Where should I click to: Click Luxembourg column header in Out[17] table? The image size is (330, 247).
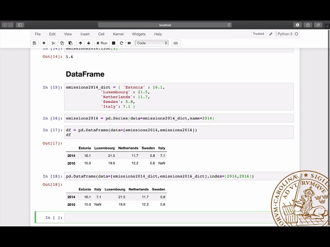click(x=104, y=148)
